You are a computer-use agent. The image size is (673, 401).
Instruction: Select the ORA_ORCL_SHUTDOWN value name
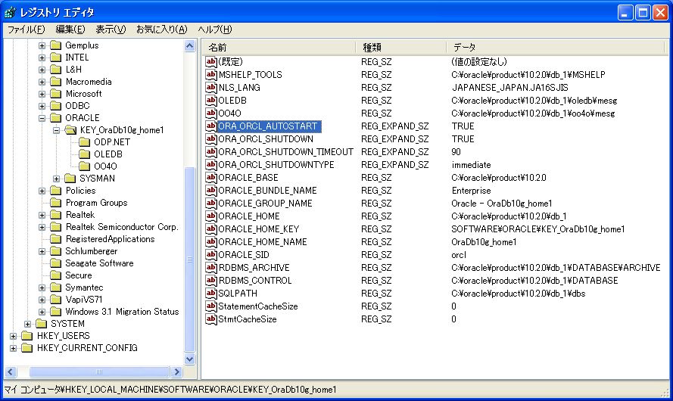[x=265, y=139]
